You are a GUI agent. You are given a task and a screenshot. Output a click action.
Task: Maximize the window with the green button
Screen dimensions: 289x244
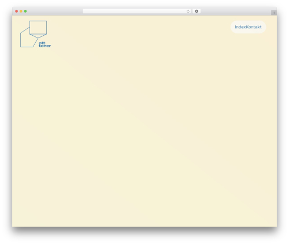pos(25,12)
